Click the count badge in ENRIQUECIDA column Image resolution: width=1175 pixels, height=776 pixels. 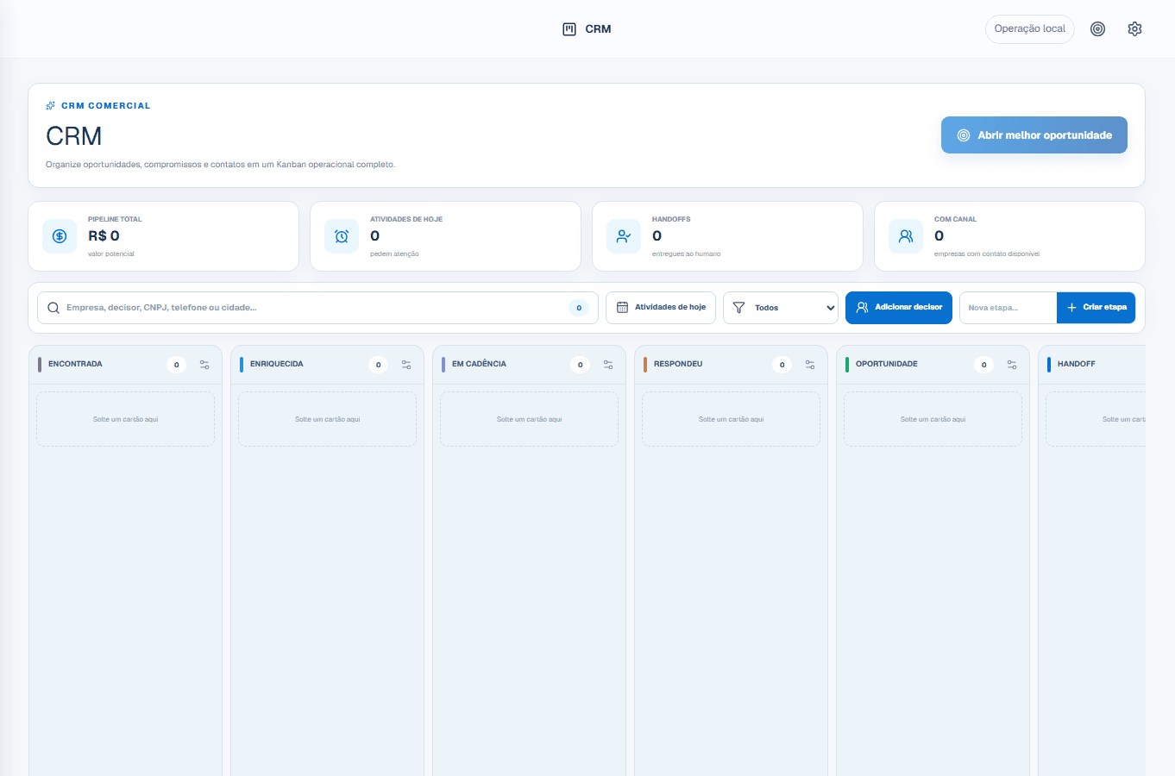coord(379,365)
